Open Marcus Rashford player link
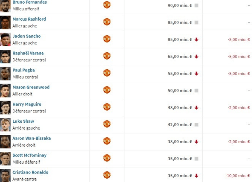This screenshot has width=252, height=182. coord(29,19)
